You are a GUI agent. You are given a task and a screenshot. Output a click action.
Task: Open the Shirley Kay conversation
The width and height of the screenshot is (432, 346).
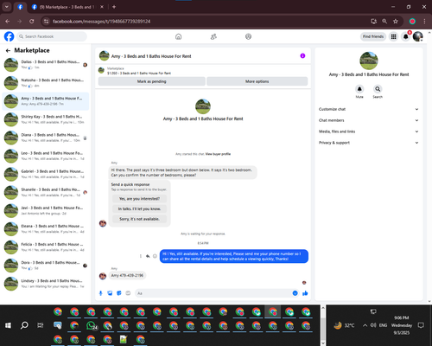coord(46,119)
